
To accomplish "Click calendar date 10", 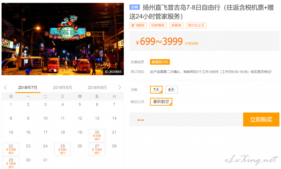I will pos(45,118).
